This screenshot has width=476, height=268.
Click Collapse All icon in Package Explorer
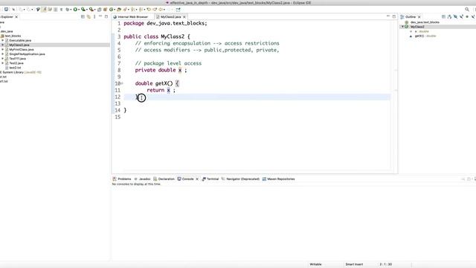(x=83, y=16)
